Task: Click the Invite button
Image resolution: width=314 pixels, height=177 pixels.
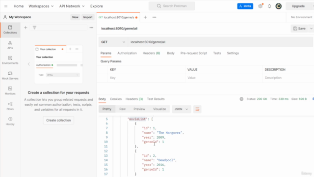Action: (x=245, y=6)
